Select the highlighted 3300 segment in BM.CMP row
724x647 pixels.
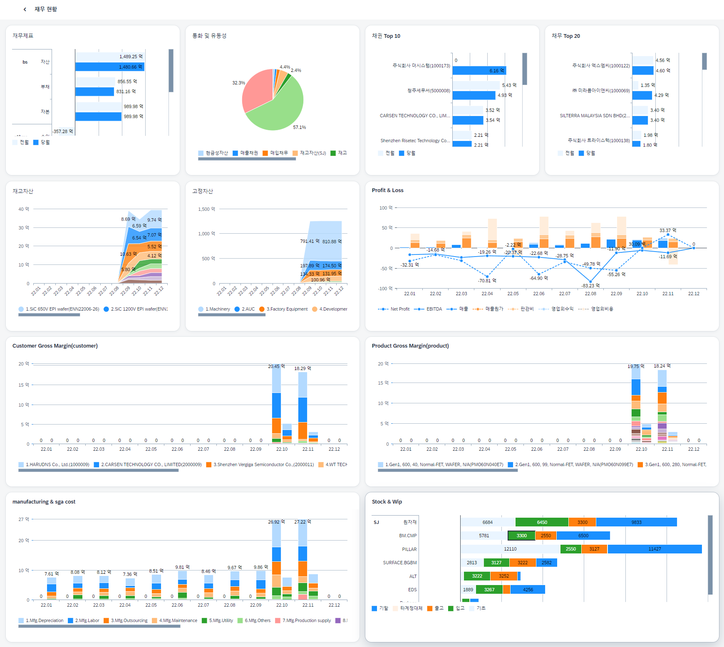tap(522, 536)
